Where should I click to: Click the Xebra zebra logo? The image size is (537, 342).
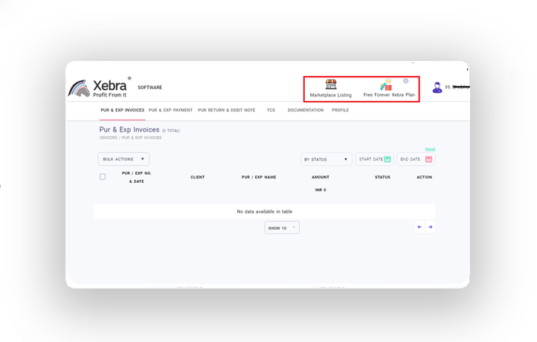79,88
